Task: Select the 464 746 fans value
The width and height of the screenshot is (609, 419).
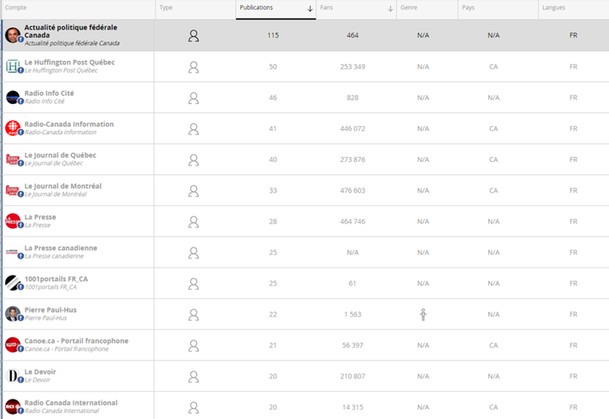Action: click(353, 221)
